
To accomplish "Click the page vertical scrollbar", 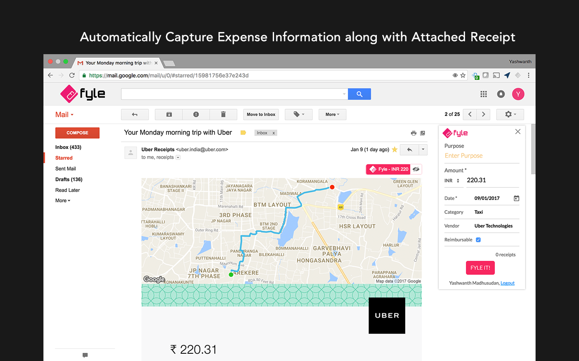I will [533, 149].
